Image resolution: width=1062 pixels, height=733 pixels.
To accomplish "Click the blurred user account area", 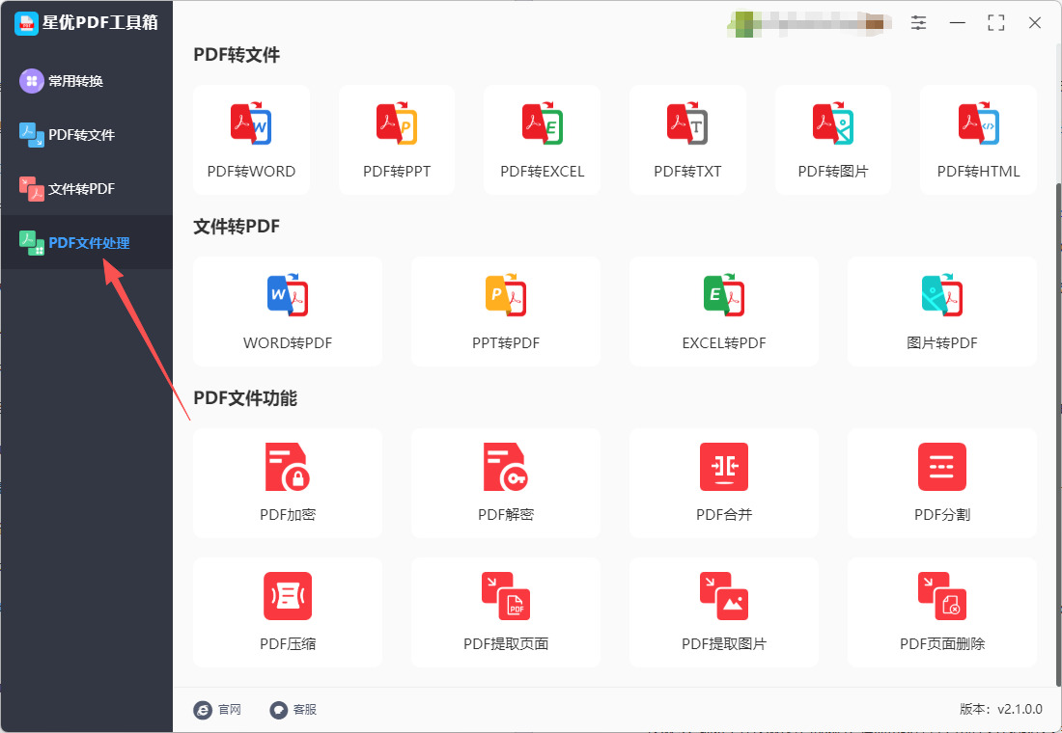I will [808, 24].
